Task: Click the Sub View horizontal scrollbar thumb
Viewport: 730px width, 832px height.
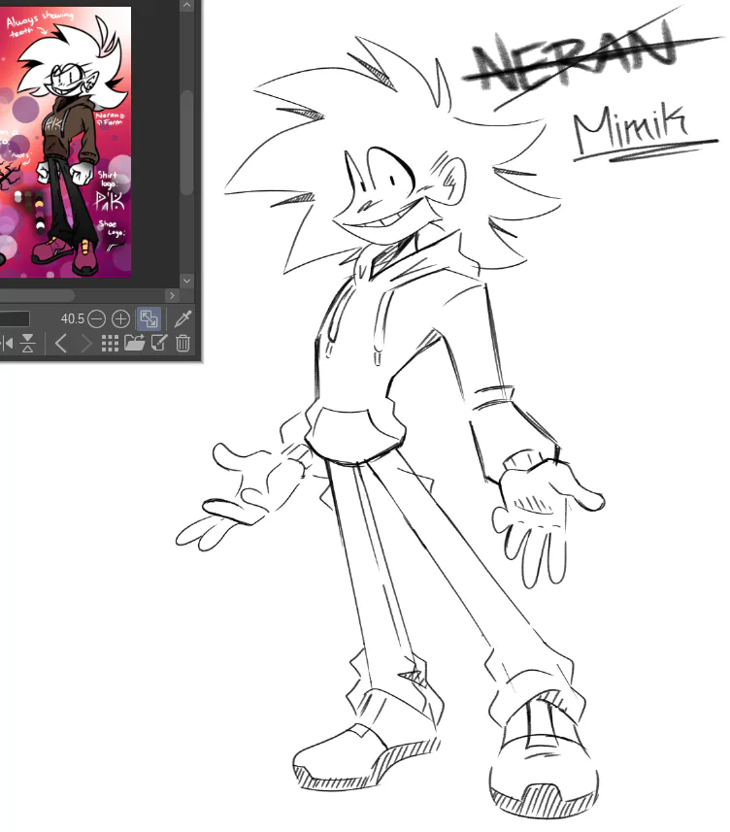Action: point(37,295)
